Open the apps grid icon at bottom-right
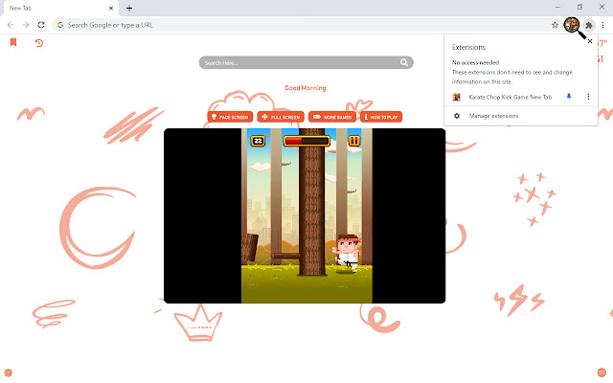The width and height of the screenshot is (613, 383). pos(602,372)
